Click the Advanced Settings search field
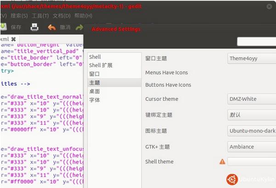 click(256, 41)
